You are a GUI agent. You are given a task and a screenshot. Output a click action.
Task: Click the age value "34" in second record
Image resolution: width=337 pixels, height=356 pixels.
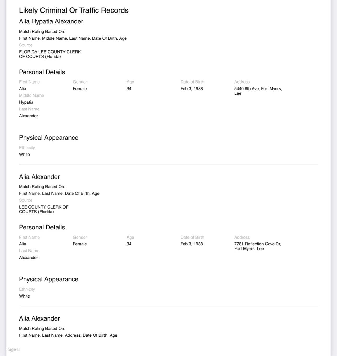click(x=129, y=244)
